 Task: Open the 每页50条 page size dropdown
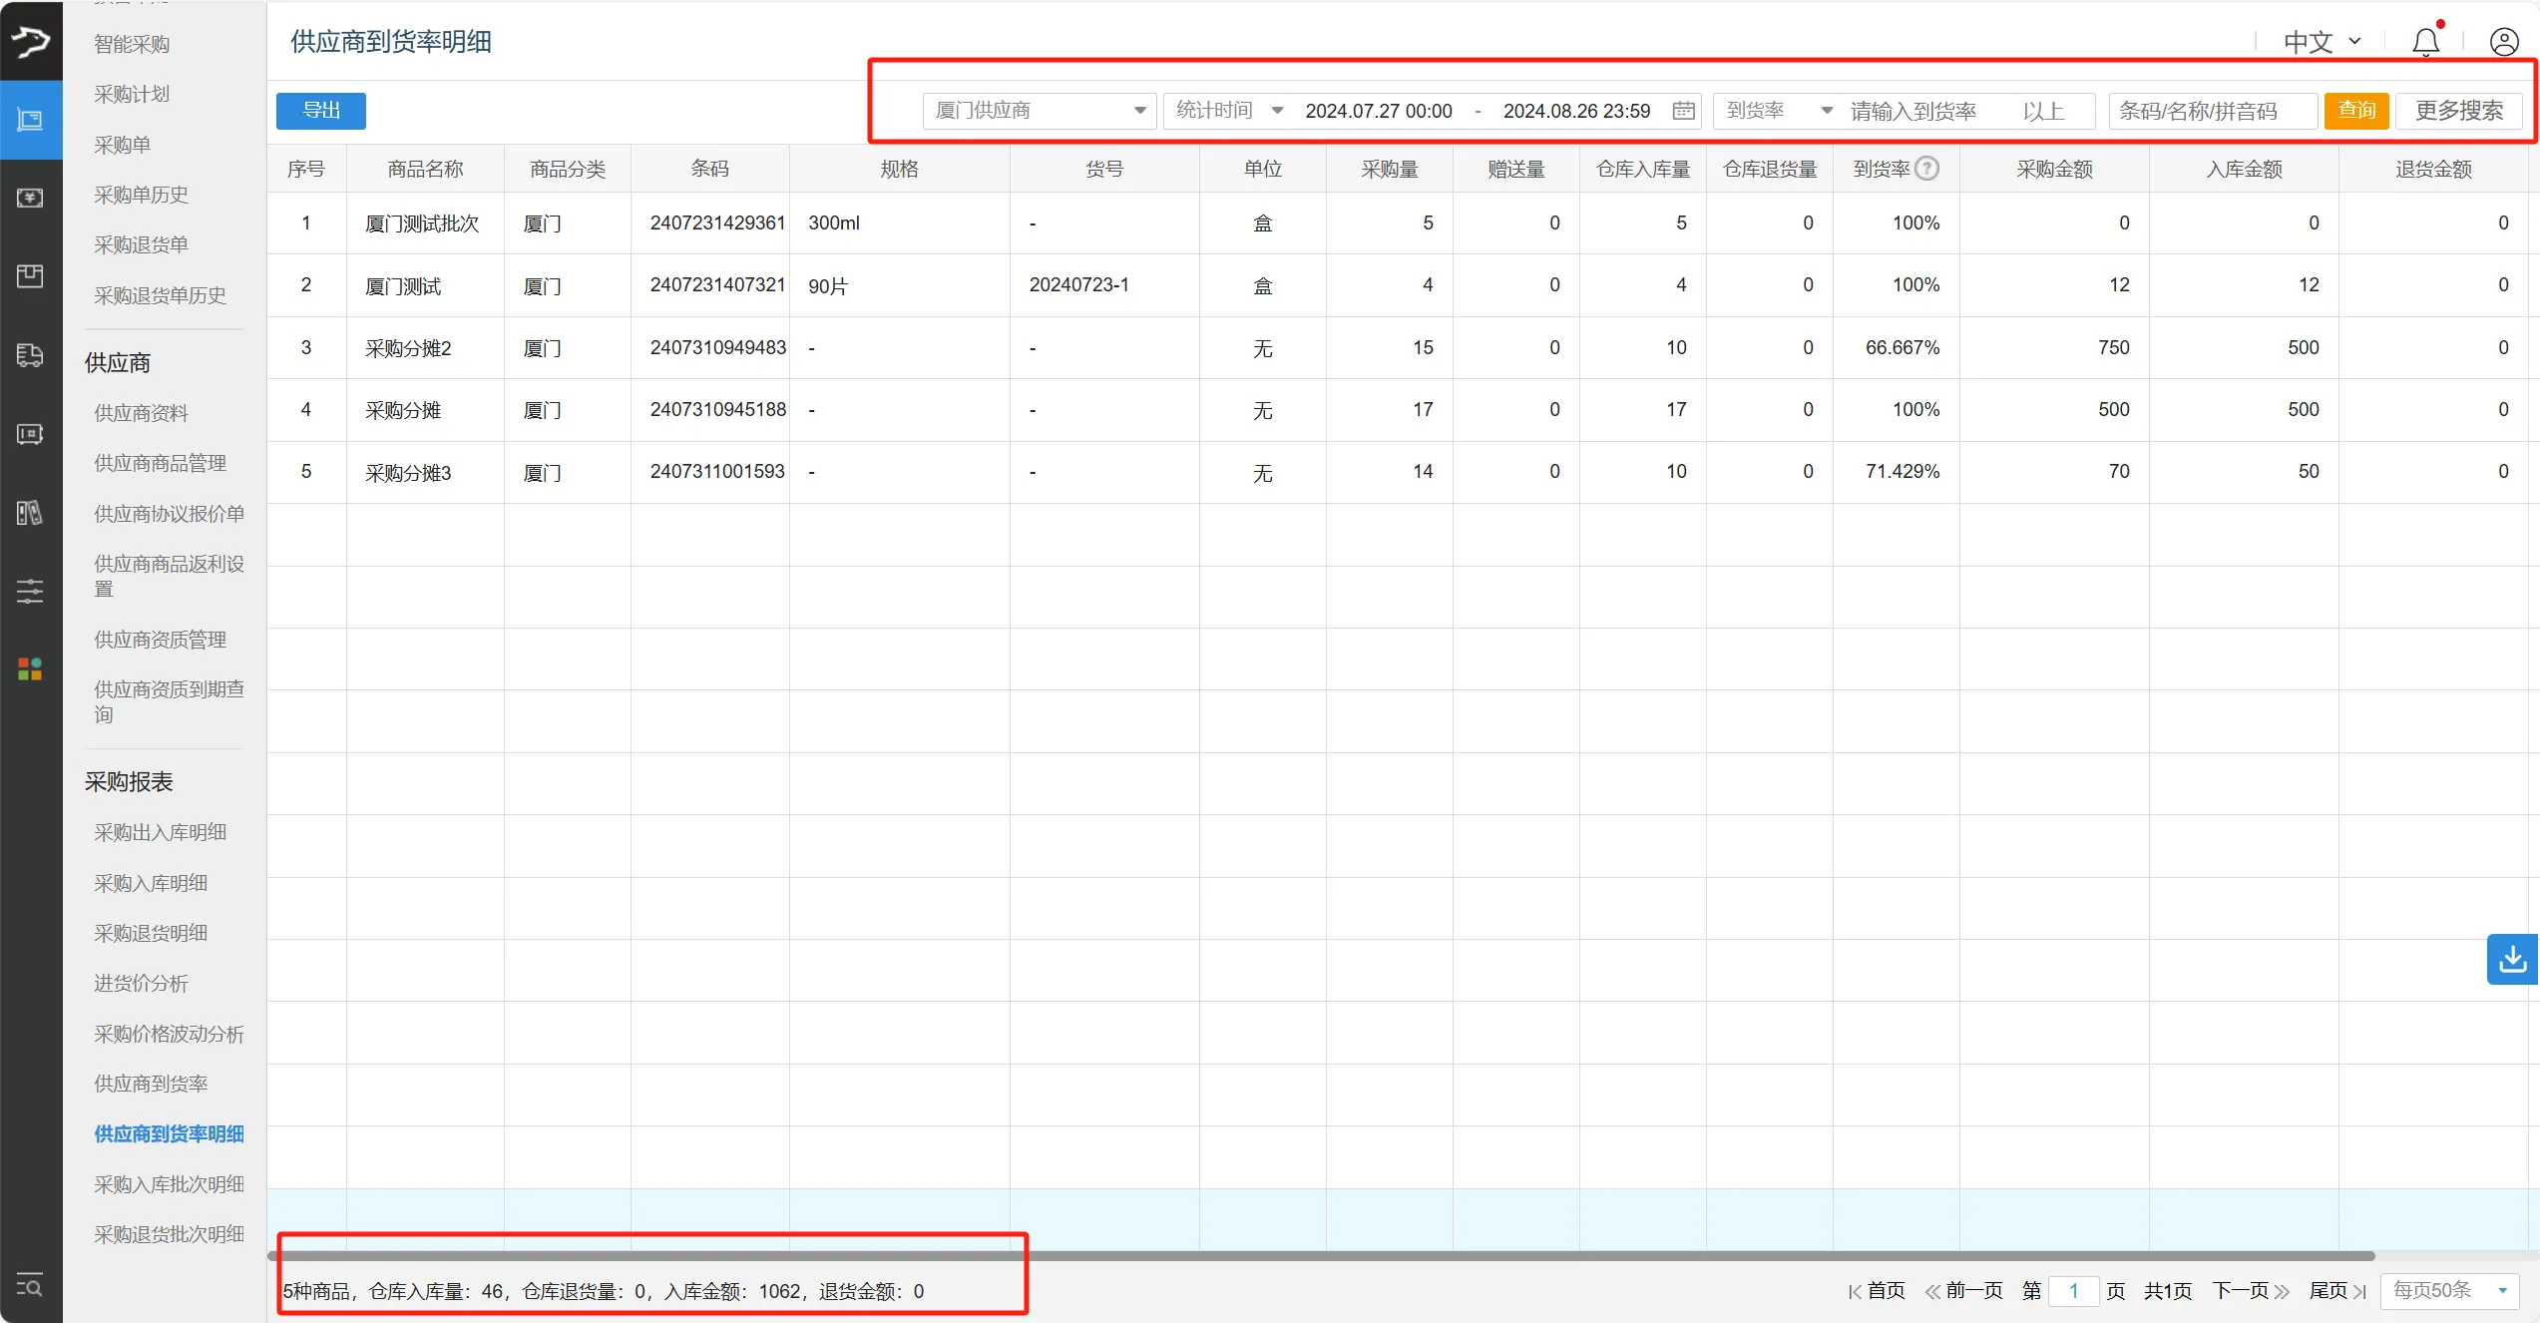point(2449,1290)
